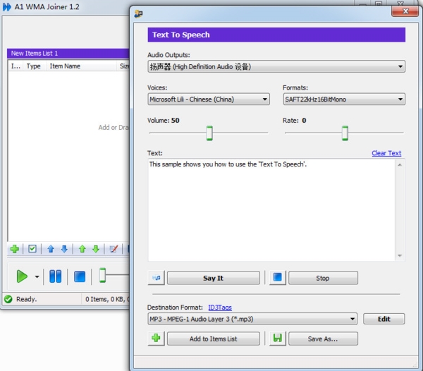Expand the Voices dropdown showing Microsoft Lili

point(208,99)
